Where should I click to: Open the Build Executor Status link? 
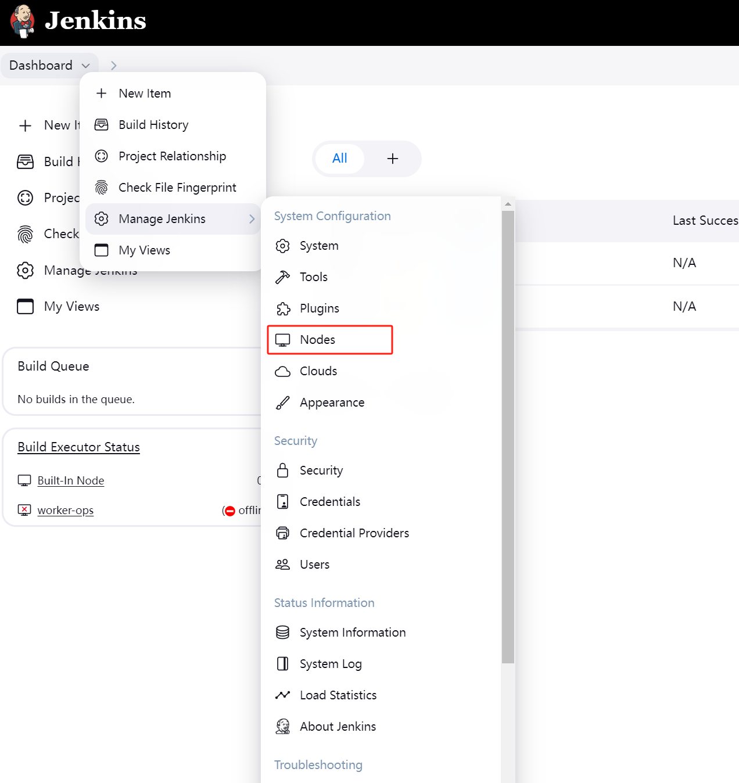[79, 447]
